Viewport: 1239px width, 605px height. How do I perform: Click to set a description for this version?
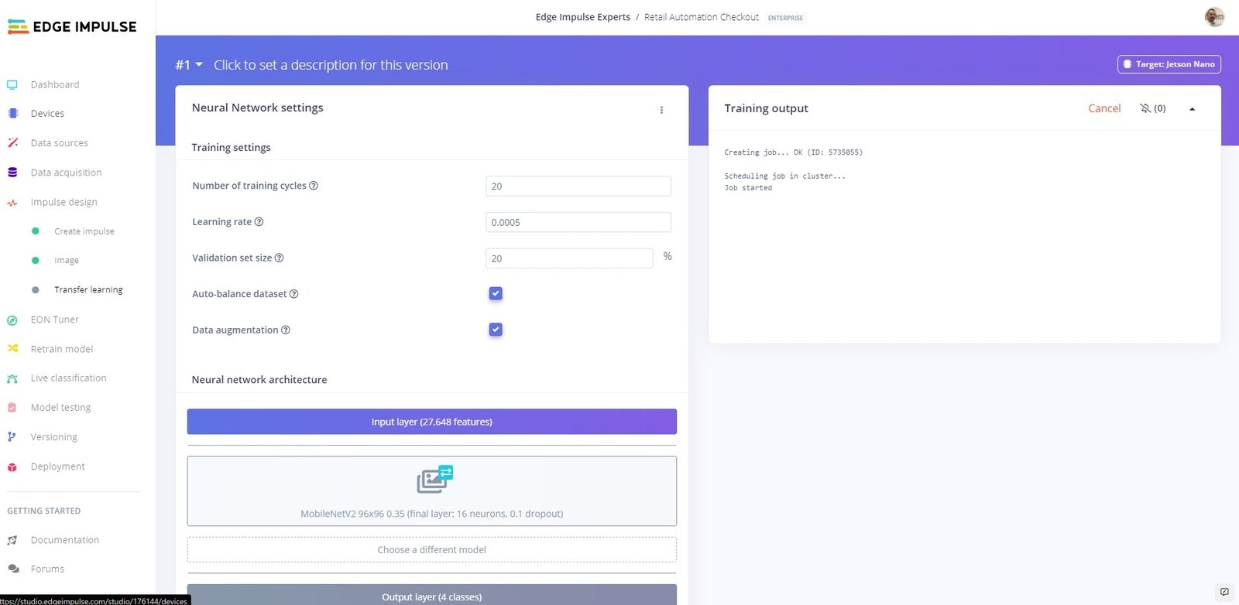tap(331, 65)
